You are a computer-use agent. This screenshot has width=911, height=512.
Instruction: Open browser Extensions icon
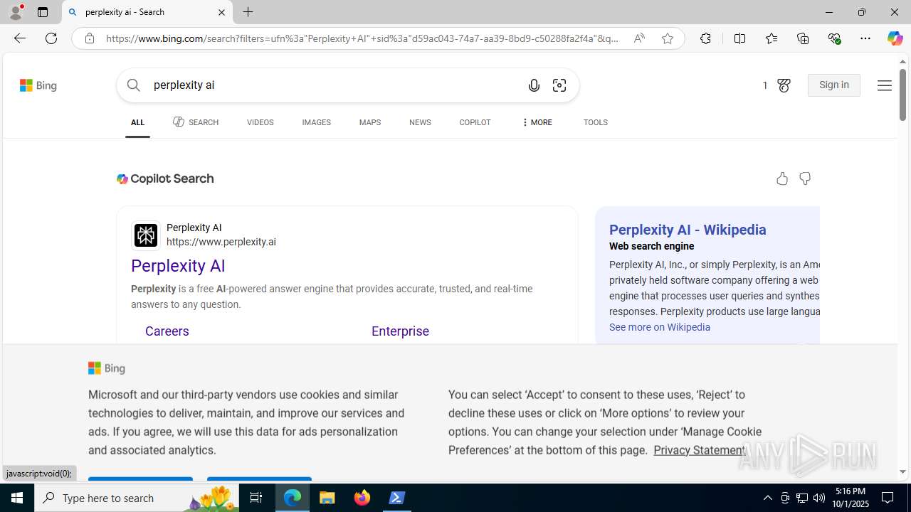pos(705,38)
